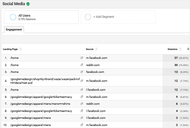190x128 pixels.
Task: Click the 6 sessions value
Action: coord(177,104)
